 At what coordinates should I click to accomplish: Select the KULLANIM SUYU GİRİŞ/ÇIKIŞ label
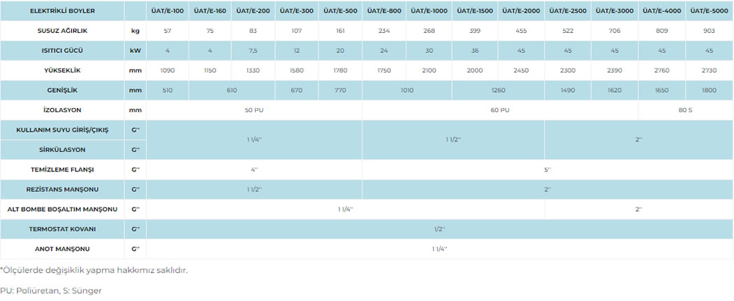(x=62, y=130)
